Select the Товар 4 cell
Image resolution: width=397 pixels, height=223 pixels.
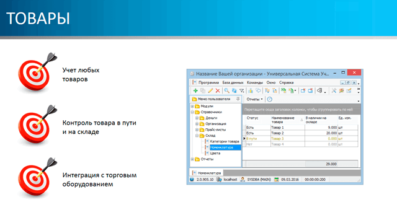click(x=287, y=144)
